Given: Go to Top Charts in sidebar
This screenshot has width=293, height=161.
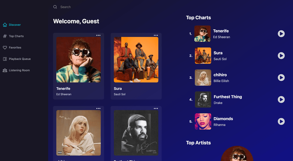Looking at the screenshot, I should (13, 36).
